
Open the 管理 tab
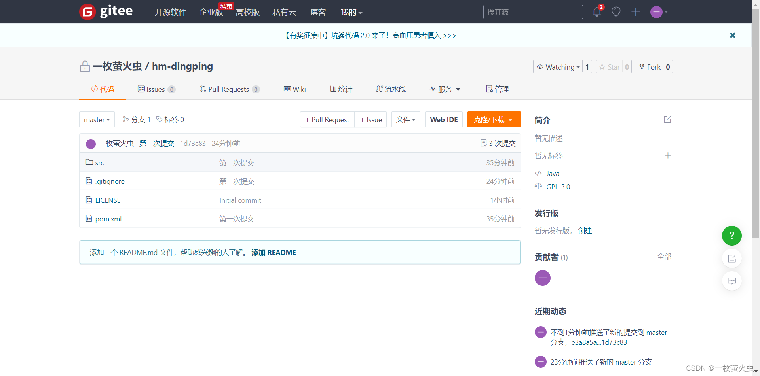pos(498,89)
